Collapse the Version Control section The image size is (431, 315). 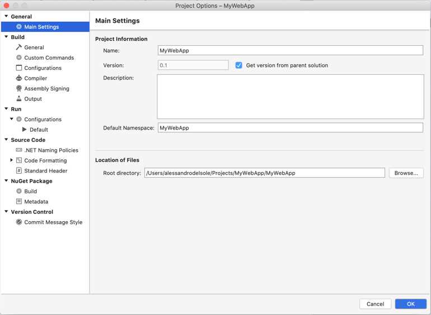(6, 212)
